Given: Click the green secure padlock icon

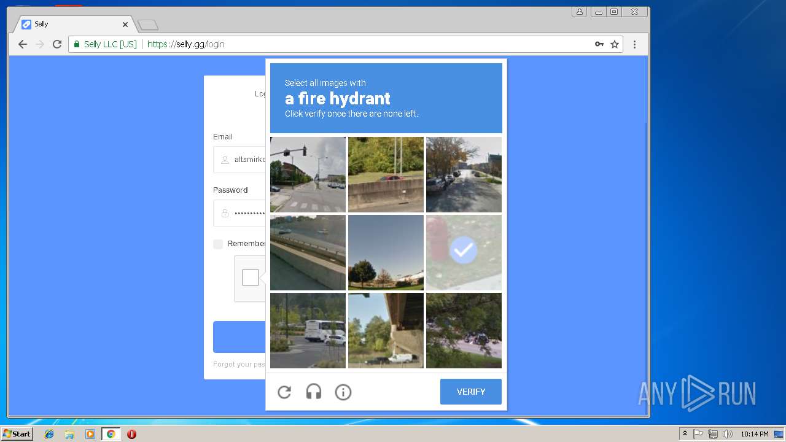Looking at the screenshot, I should pos(77,44).
